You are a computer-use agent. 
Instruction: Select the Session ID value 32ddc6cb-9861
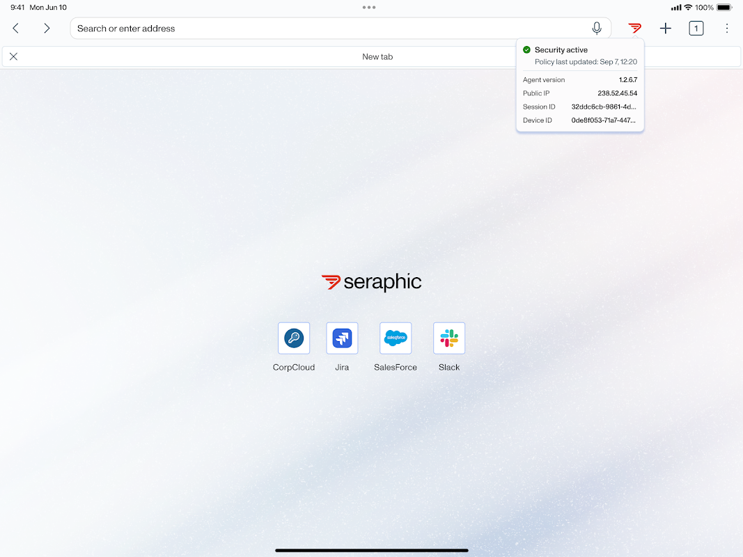pos(604,107)
